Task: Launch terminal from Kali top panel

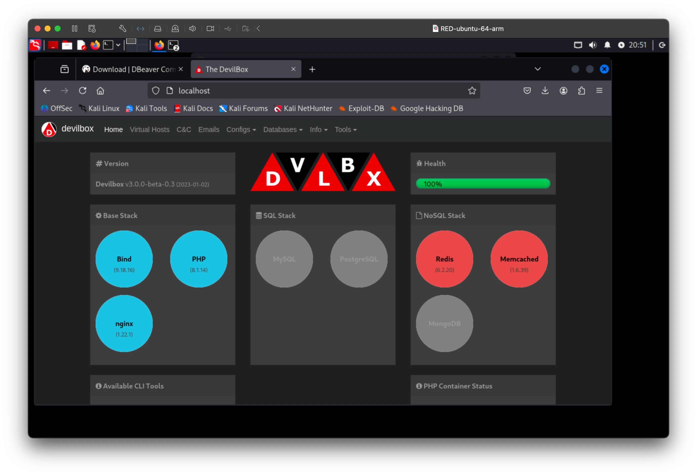Action: [x=108, y=45]
